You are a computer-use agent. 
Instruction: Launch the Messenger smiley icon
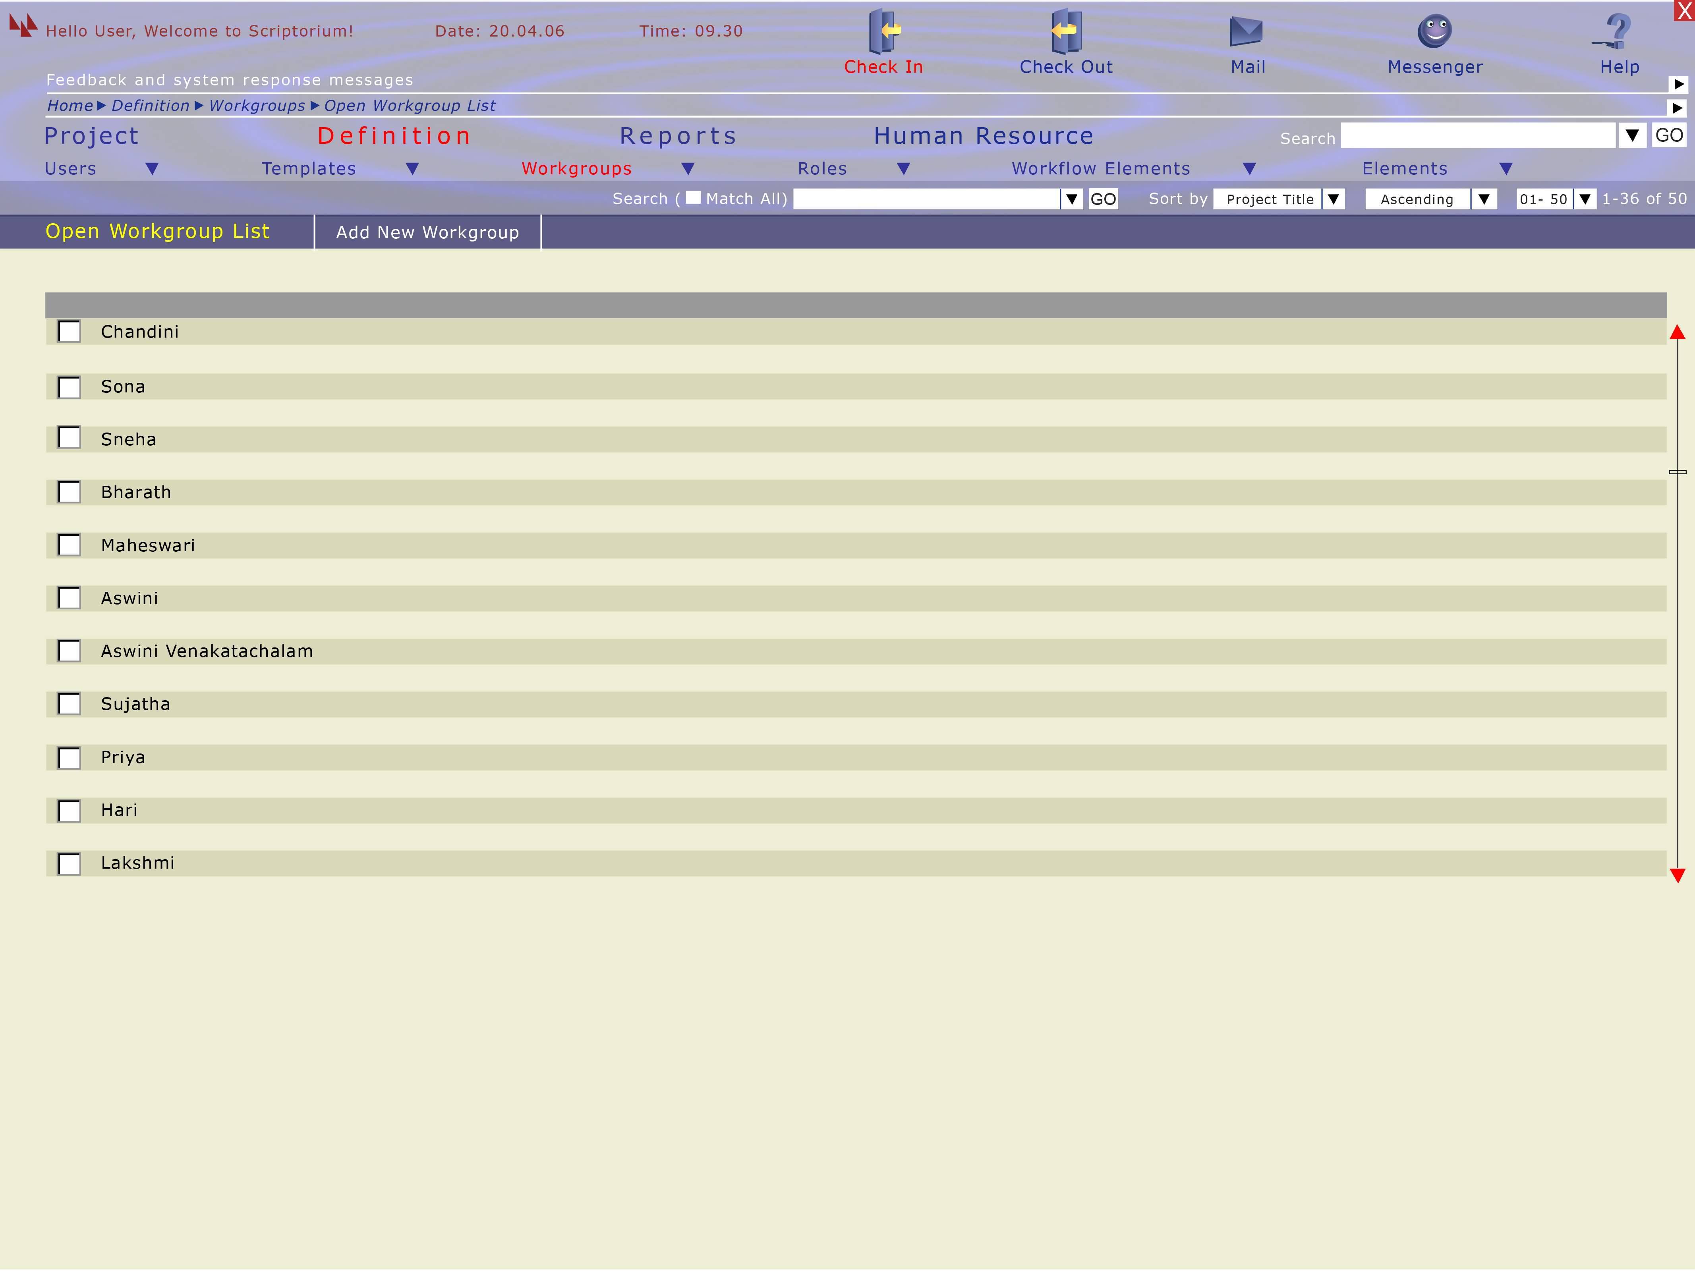click(x=1434, y=31)
